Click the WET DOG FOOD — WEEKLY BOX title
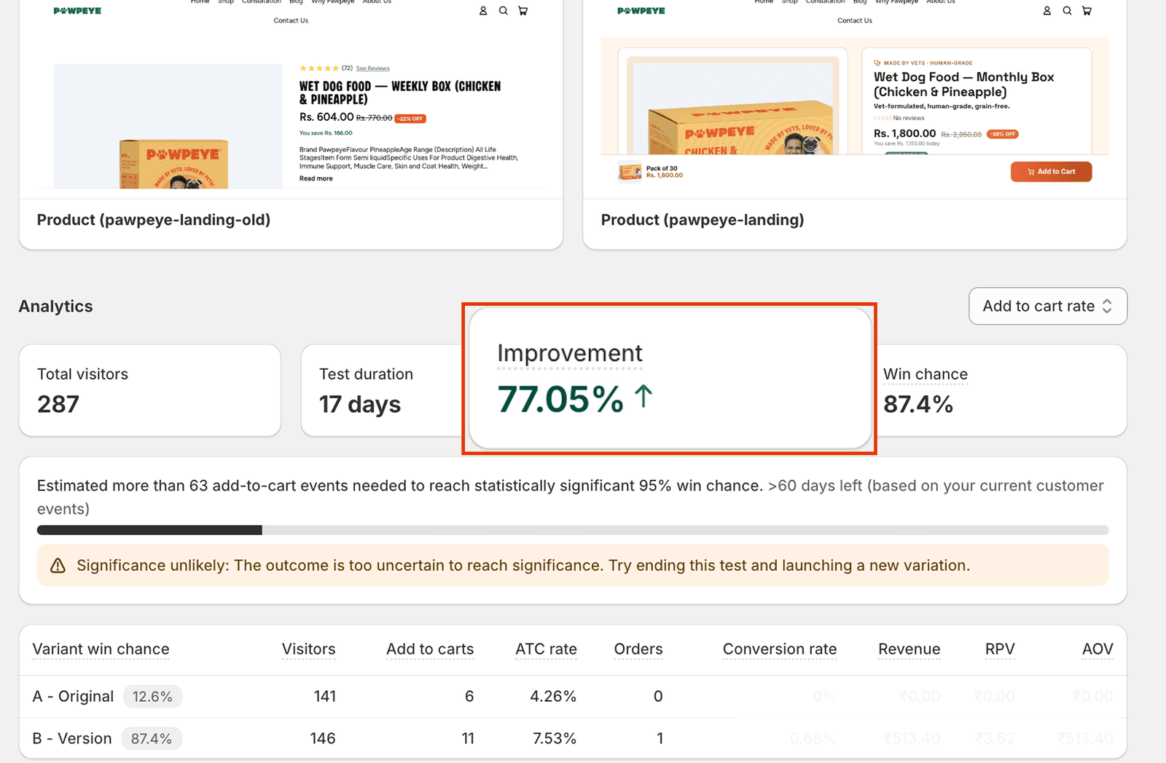 coord(400,93)
